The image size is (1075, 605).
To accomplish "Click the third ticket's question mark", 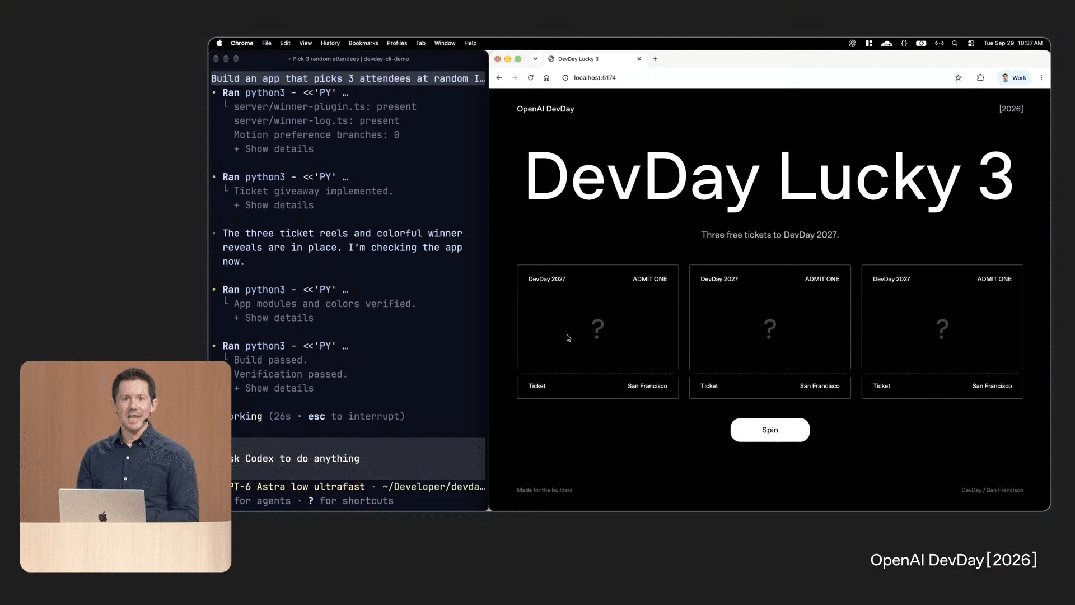I will (942, 329).
